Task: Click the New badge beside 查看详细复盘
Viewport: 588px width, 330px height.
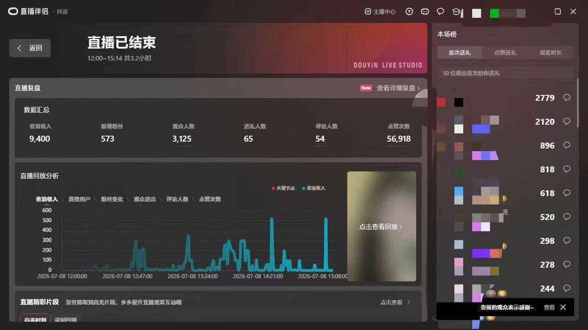Action: pos(366,88)
